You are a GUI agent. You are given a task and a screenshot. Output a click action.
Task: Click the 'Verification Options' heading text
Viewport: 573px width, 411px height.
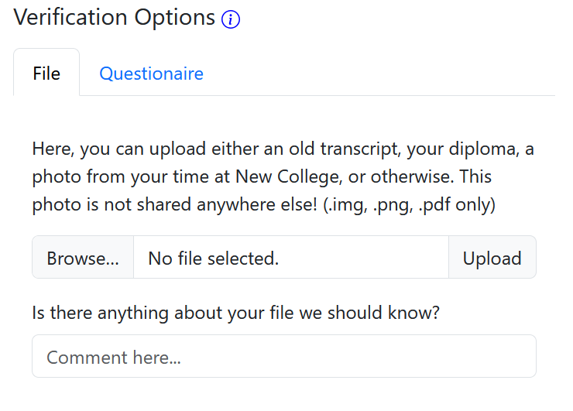tap(115, 18)
